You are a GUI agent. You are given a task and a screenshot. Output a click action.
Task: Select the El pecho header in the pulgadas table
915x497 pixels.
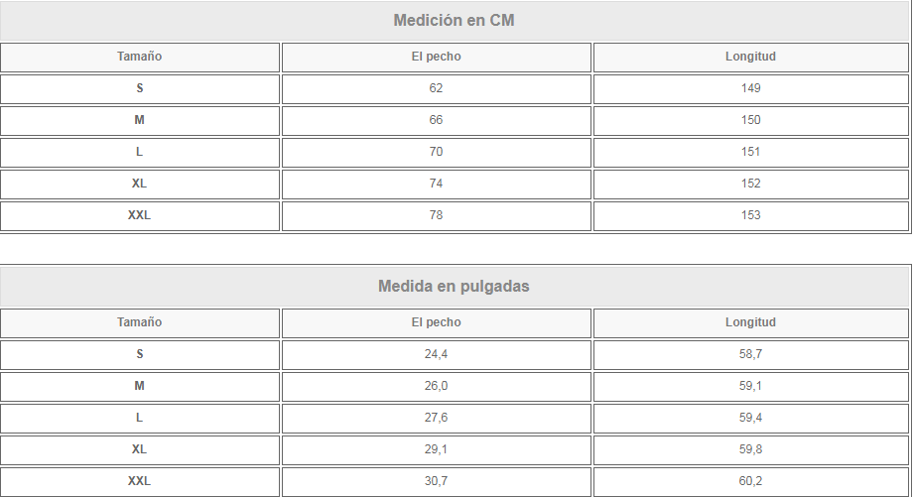[x=436, y=322]
